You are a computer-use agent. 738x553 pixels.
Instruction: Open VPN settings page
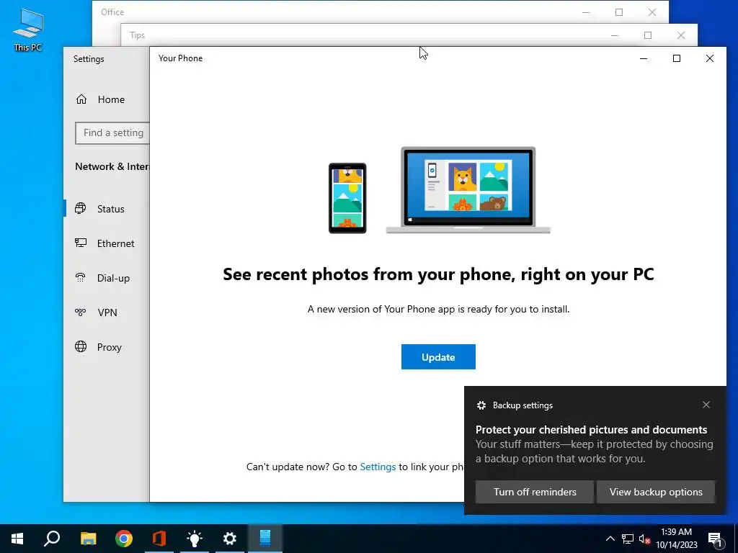[107, 313]
